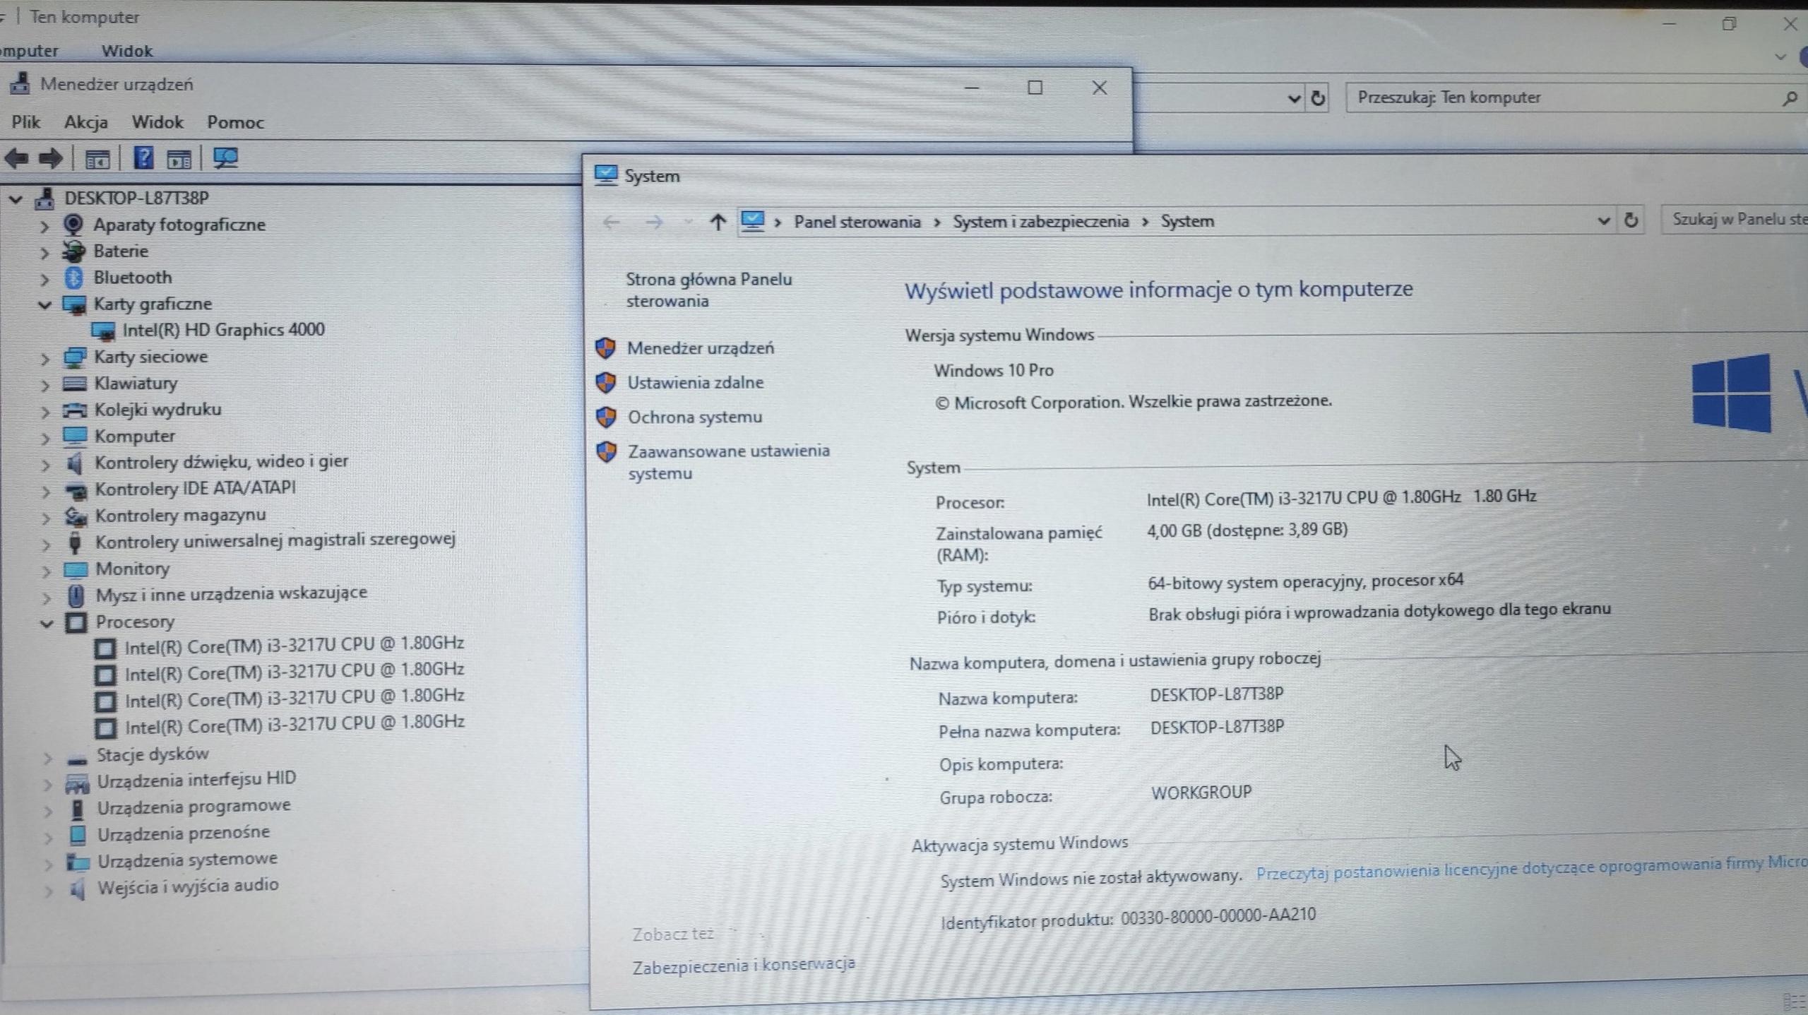Click the Przeszukaj: Ten komputer search box
The image size is (1808, 1015).
1575,97
